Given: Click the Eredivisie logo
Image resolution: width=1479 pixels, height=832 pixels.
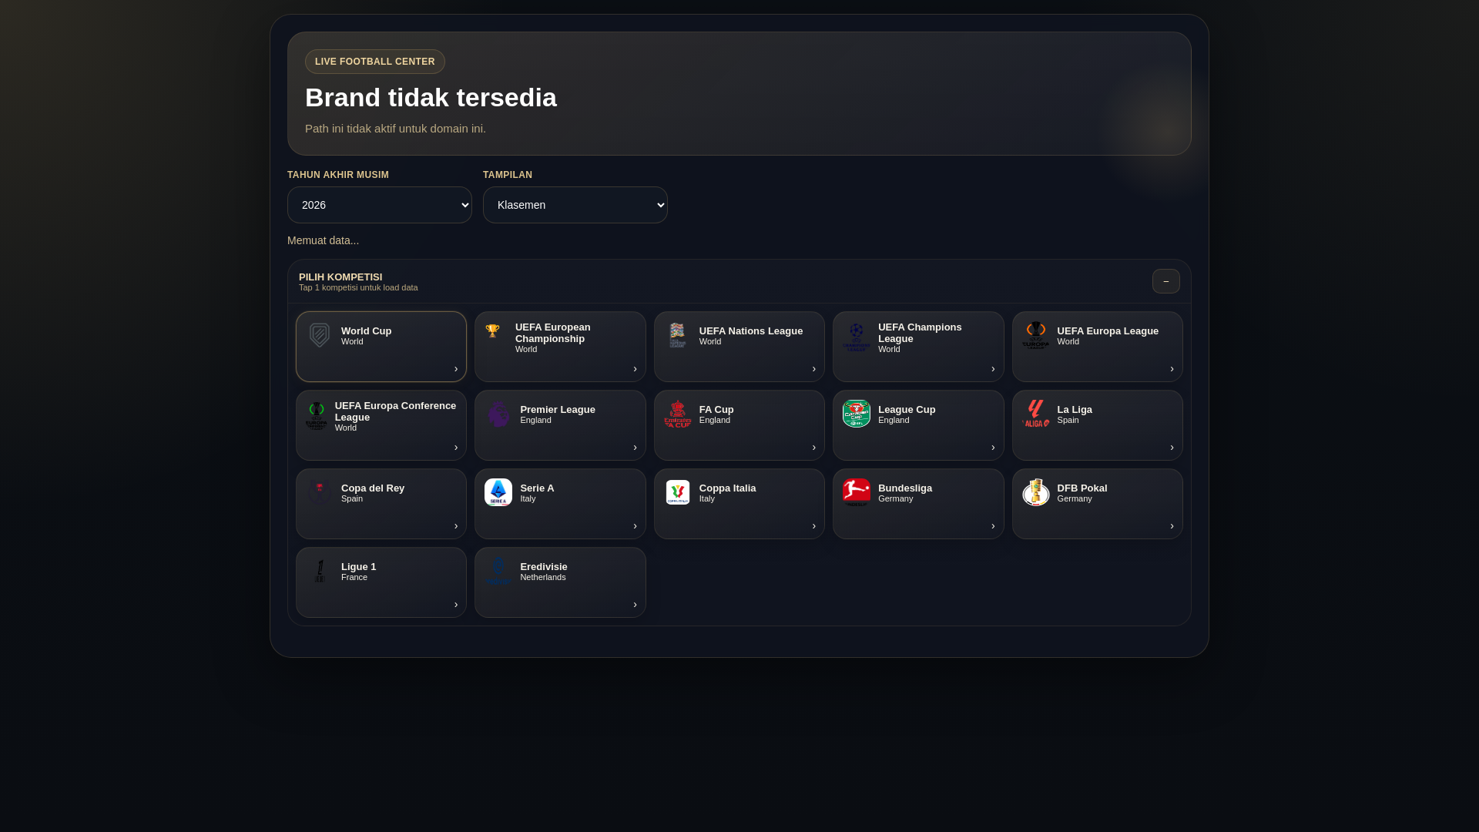Looking at the screenshot, I should click(498, 571).
